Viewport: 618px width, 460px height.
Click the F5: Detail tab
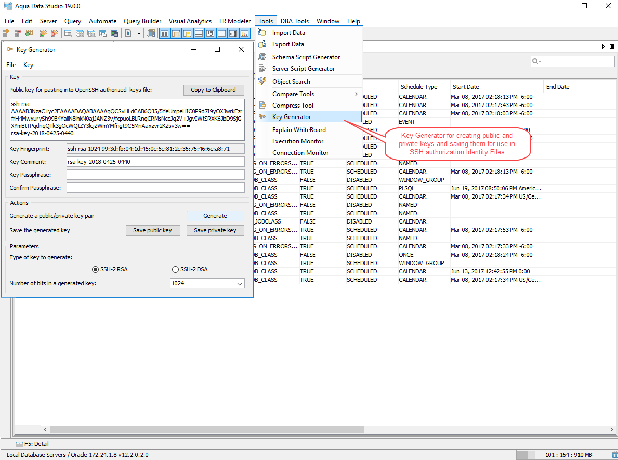pos(32,444)
